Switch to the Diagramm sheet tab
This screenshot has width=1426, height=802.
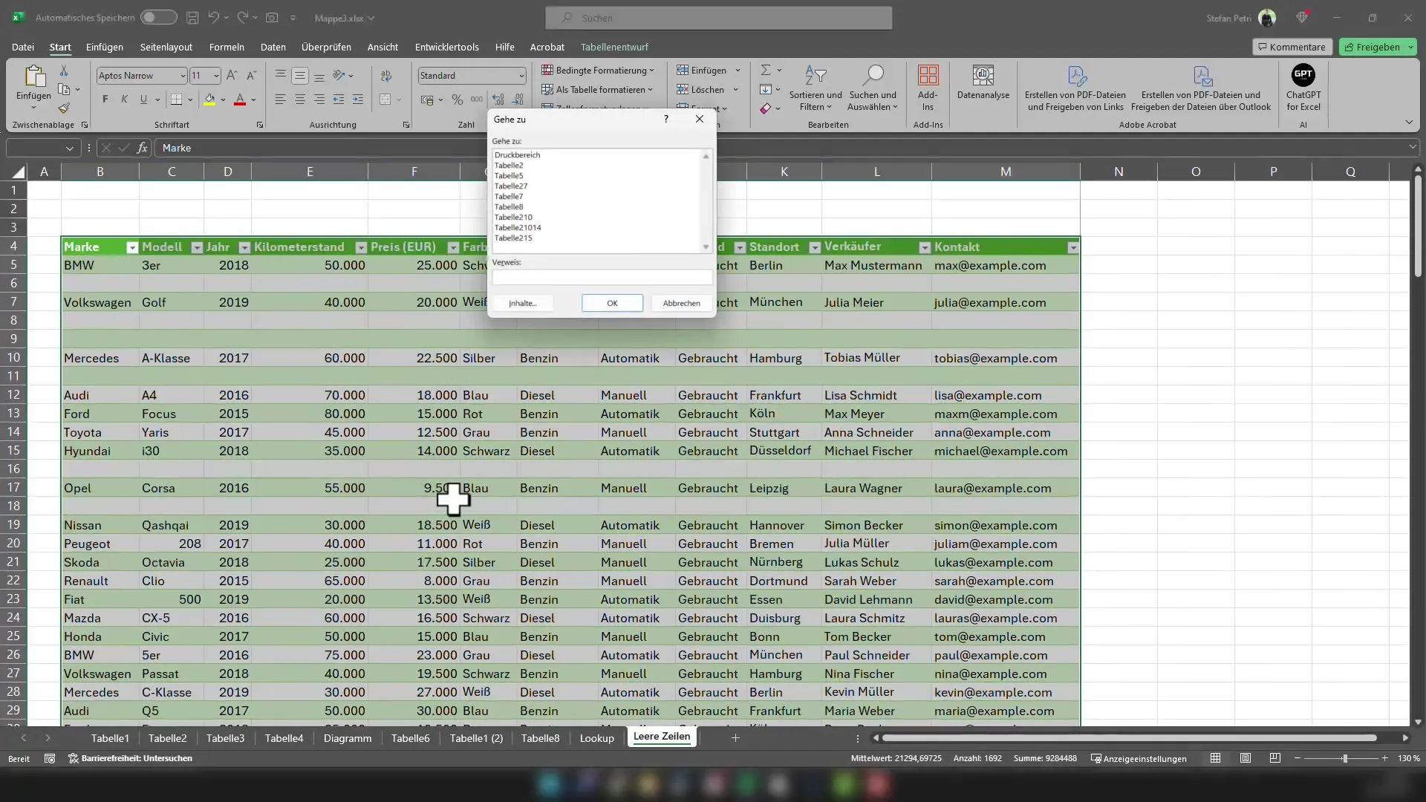pyautogui.click(x=348, y=738)
